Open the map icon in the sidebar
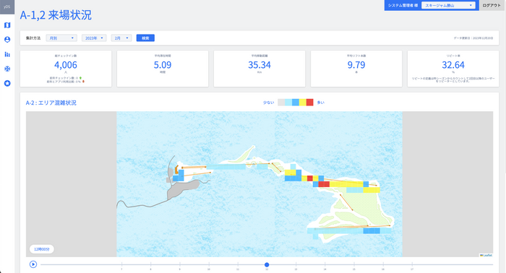The width and height of the screenshot is (506, 273). click(7, 25)
